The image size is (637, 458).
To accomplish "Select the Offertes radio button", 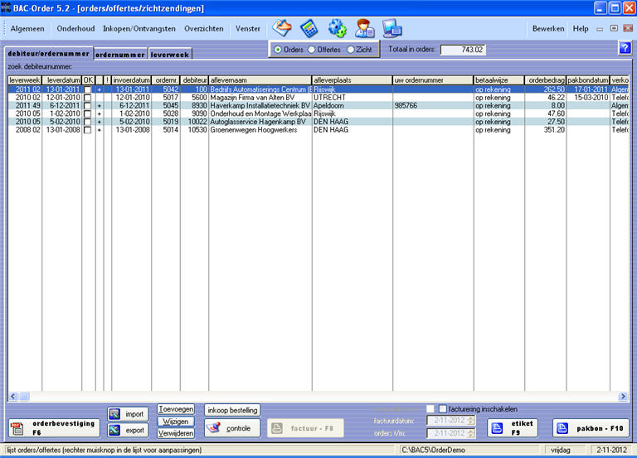I will click(x=312, y=50).
